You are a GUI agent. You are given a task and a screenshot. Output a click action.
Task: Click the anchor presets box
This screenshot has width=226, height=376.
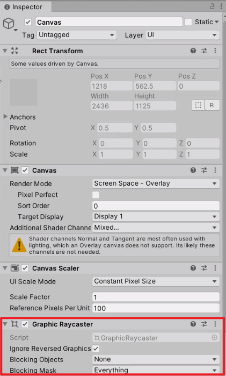coord(24,92)
